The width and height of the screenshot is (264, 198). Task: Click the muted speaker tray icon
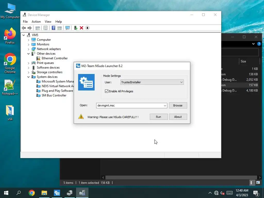(x=222, y=193)
